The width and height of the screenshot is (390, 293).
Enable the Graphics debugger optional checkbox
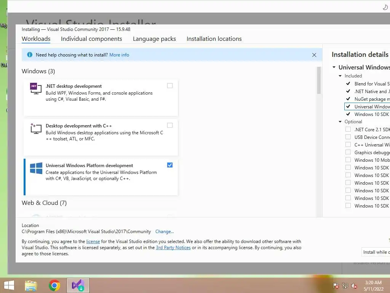click(x=348, y=152)
